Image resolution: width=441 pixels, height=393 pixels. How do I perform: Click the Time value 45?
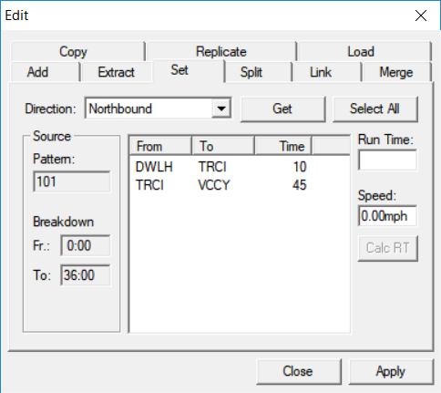(300, 185)
